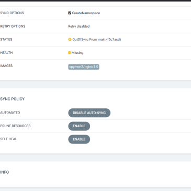Image resolution: width=191 pixels, height=191 pixels.
Task: Click the IMAGES row label
Action: click(6, 66)
